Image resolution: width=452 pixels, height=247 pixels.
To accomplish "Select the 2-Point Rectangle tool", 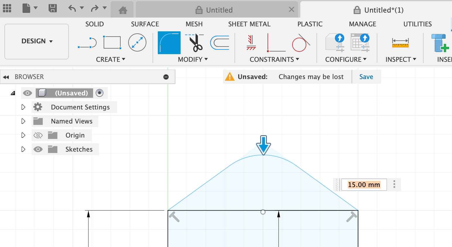I will point(112,43).
